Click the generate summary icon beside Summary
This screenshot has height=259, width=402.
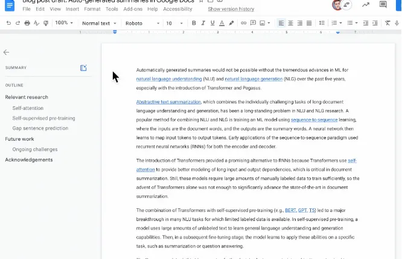[x=84, y=68]
